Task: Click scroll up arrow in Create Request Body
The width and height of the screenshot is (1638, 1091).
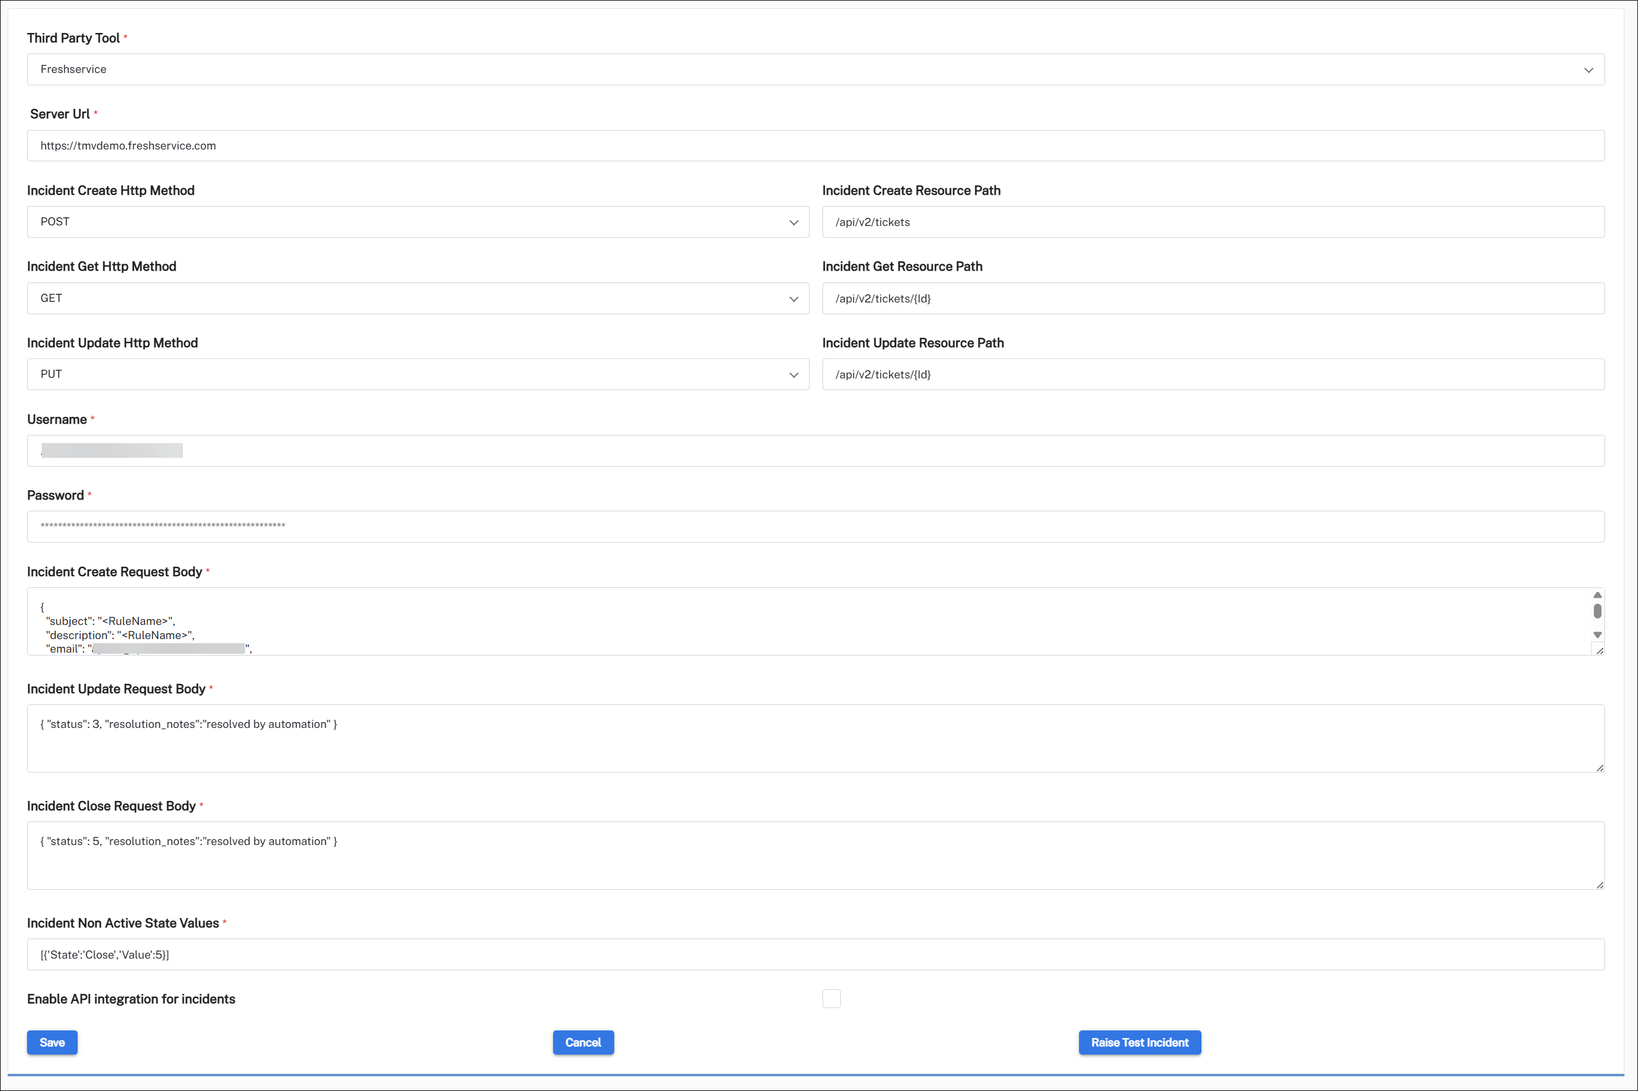Action: pyautogui.click(x=1597, y=595)
